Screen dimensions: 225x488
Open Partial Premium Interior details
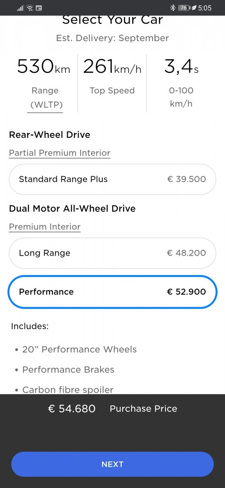coord(60,153)
